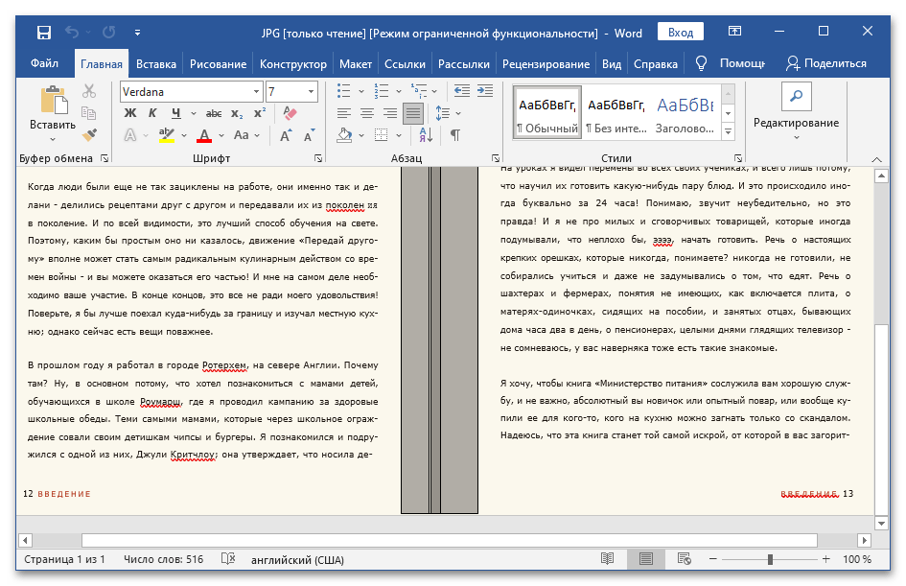This screenshot has height=586, width=906.
Task: Open the font color dropdown arrow
Action: click(221, 136)
